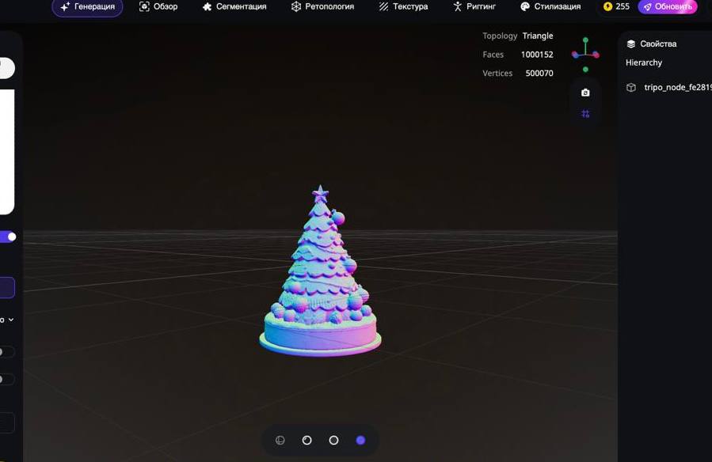712x462 pixels.
Task: Click the Vertices label
Action: (x=497, y=73)
